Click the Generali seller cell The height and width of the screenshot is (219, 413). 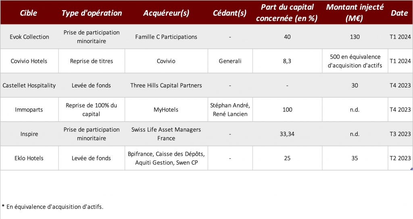[230, 61]
